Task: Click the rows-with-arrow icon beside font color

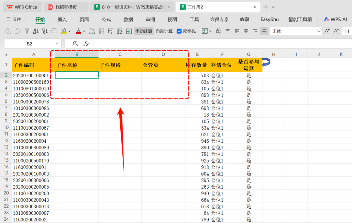Action: click(92, 31)
